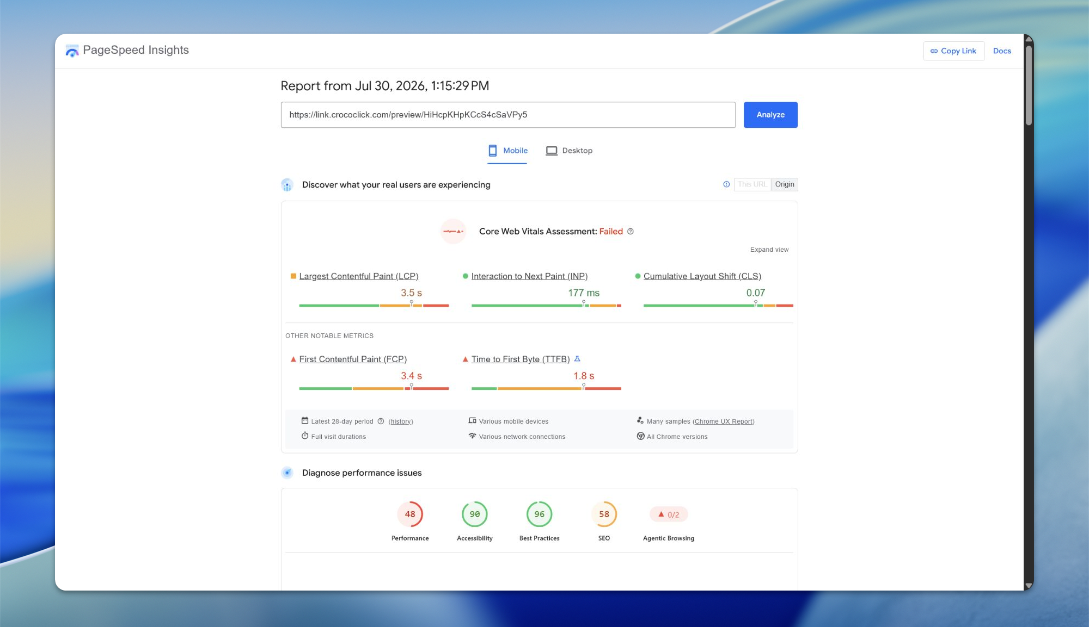This screenshot has height=627, width=1089.
Task: Click the FCP value 3.4 s
Action: (412, 376)
